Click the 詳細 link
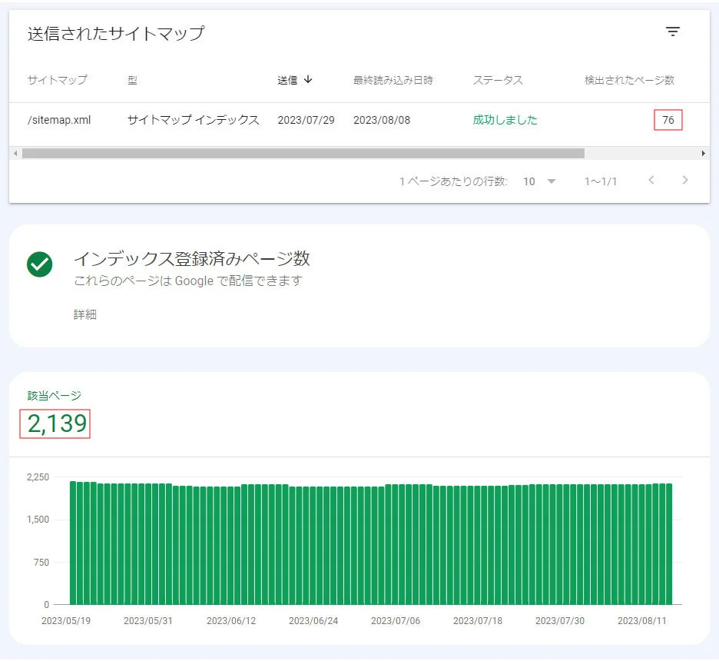Viewport: 719px width, 661px height. [x=84, y=314]
